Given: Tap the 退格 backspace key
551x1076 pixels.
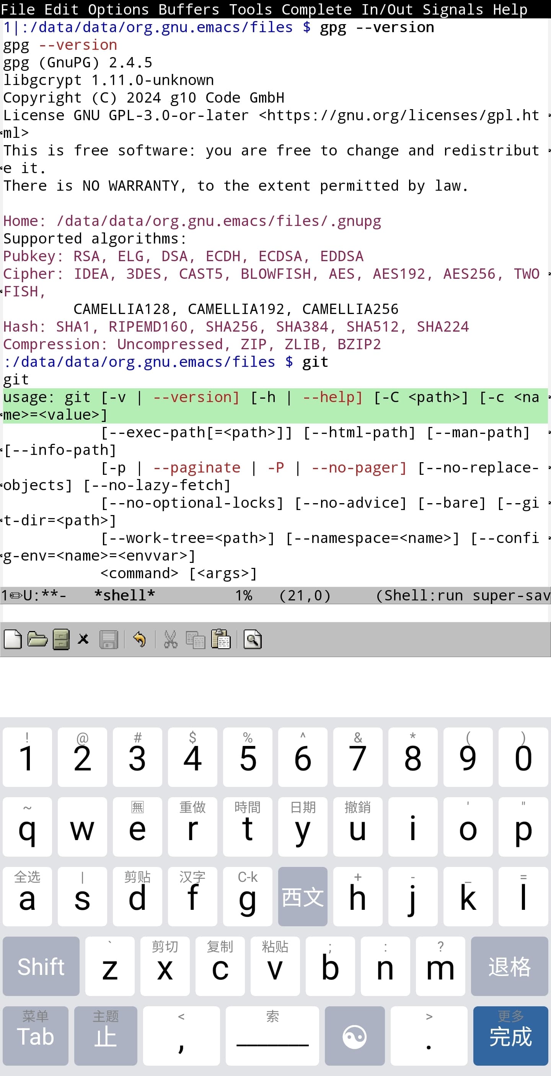Looking at the screenshot, I should pyautogui.click(x=509, y=966).
